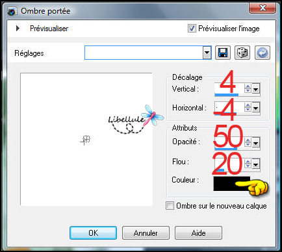
Task: Open the Horizontal value slider dropdown
Action: click(x=256, y=108)
